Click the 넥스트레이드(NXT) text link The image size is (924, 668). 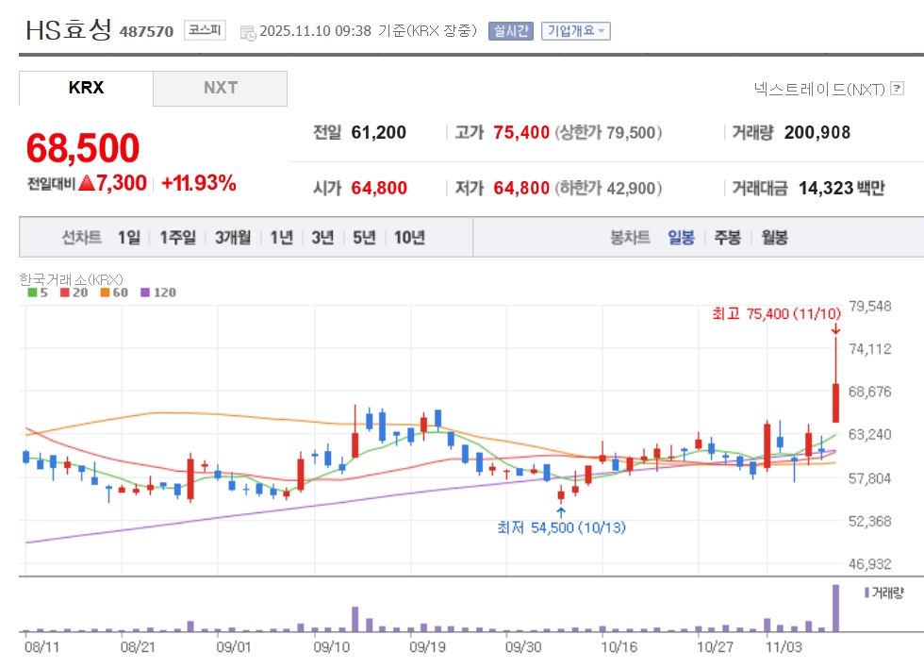(819, 89)
